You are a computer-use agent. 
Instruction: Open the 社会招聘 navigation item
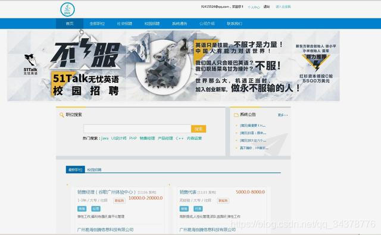124,24
